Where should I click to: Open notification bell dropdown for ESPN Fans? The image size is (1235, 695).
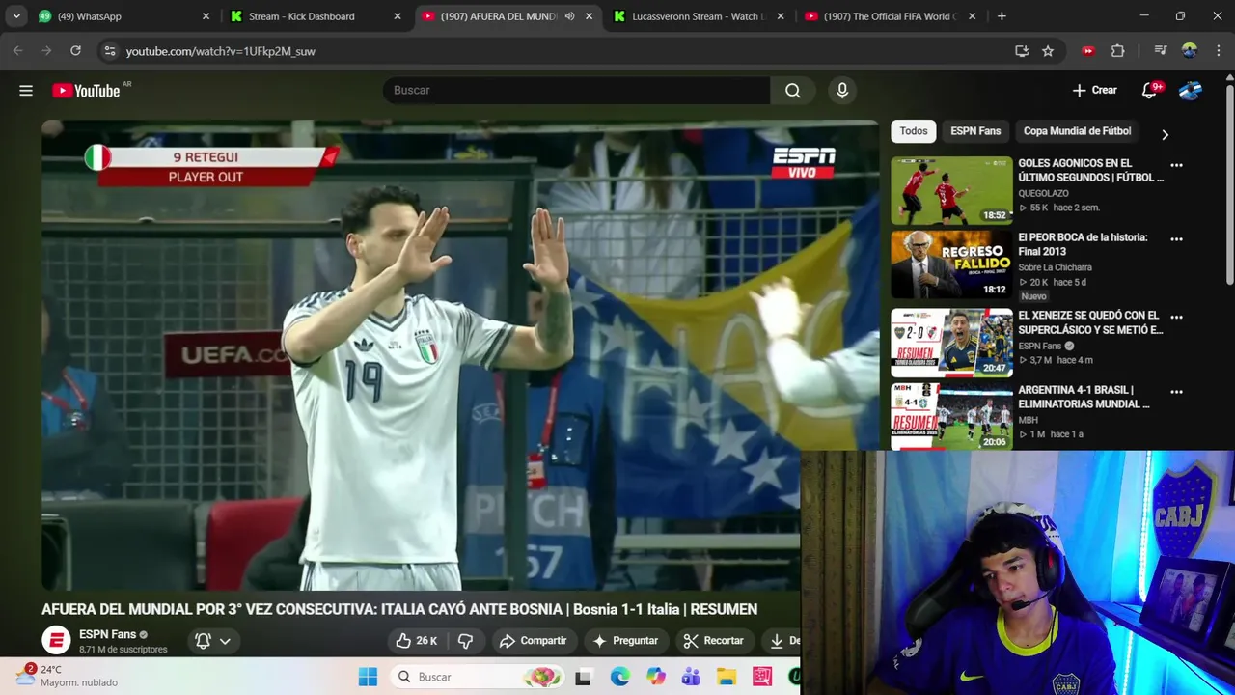(213, 641)
